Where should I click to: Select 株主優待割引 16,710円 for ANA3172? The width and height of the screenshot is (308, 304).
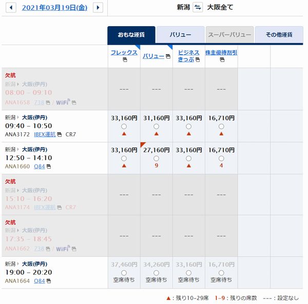221,127
